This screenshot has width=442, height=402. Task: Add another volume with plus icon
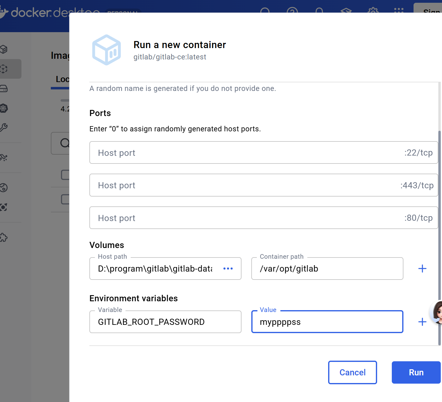click(422, 269)
